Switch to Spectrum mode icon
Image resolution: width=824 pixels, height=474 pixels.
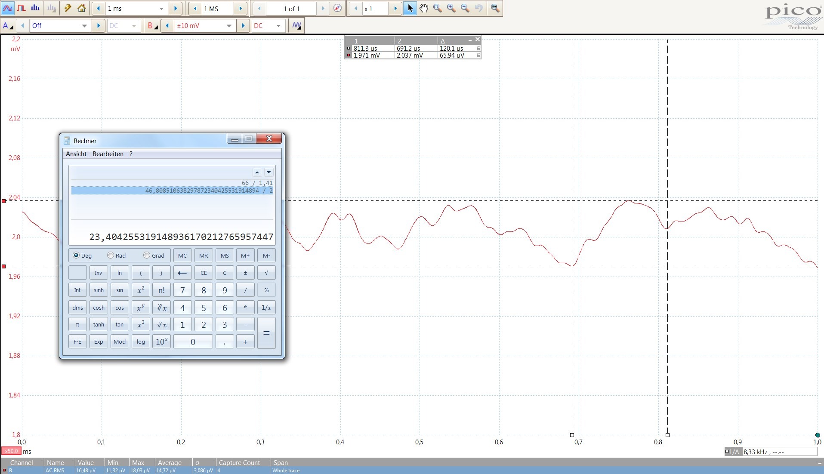[x=36, y=8]
